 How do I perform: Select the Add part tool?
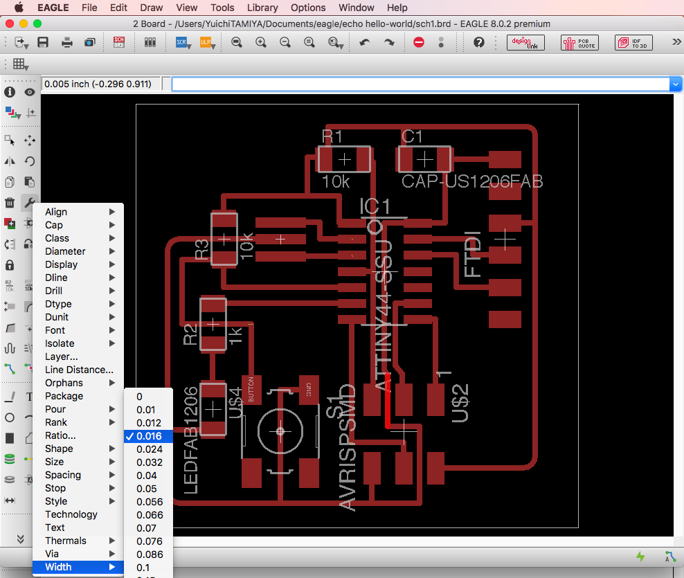[x=10, y=224]
